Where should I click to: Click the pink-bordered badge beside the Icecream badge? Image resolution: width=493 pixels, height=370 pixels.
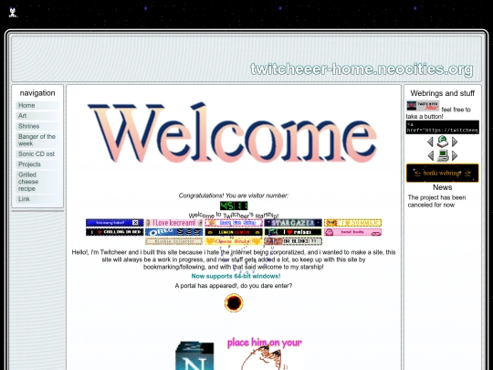234,223
